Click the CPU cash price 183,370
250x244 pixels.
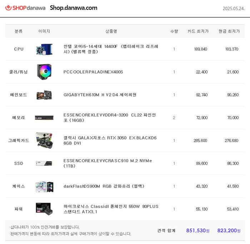(x=232, y=49)
